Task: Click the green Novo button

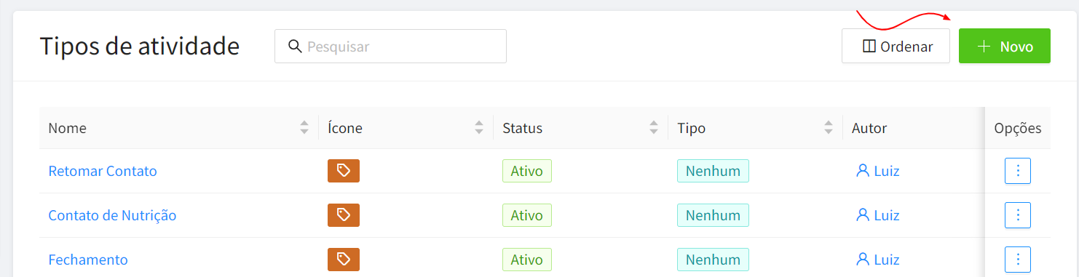Action: coord(1004,46)
